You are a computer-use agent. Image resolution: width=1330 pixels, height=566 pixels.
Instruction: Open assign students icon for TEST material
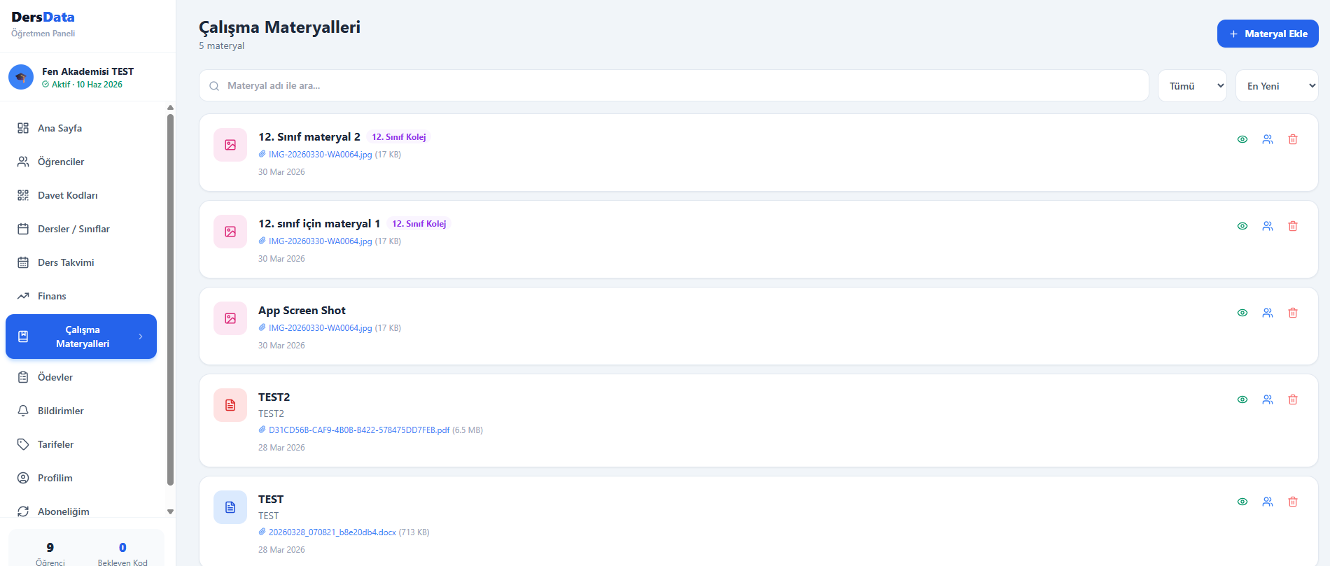click(1267, 502)
